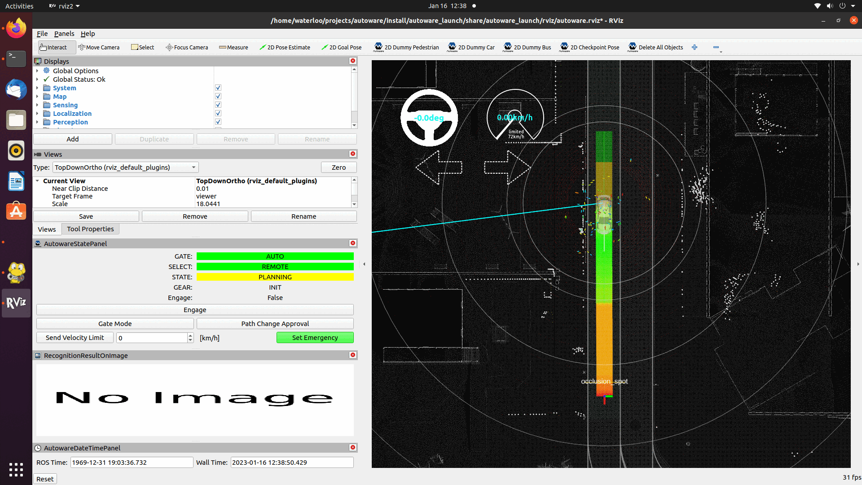Switch to the Tool Properties tab
The image size is (862, 485).
[x=90, y=229]
